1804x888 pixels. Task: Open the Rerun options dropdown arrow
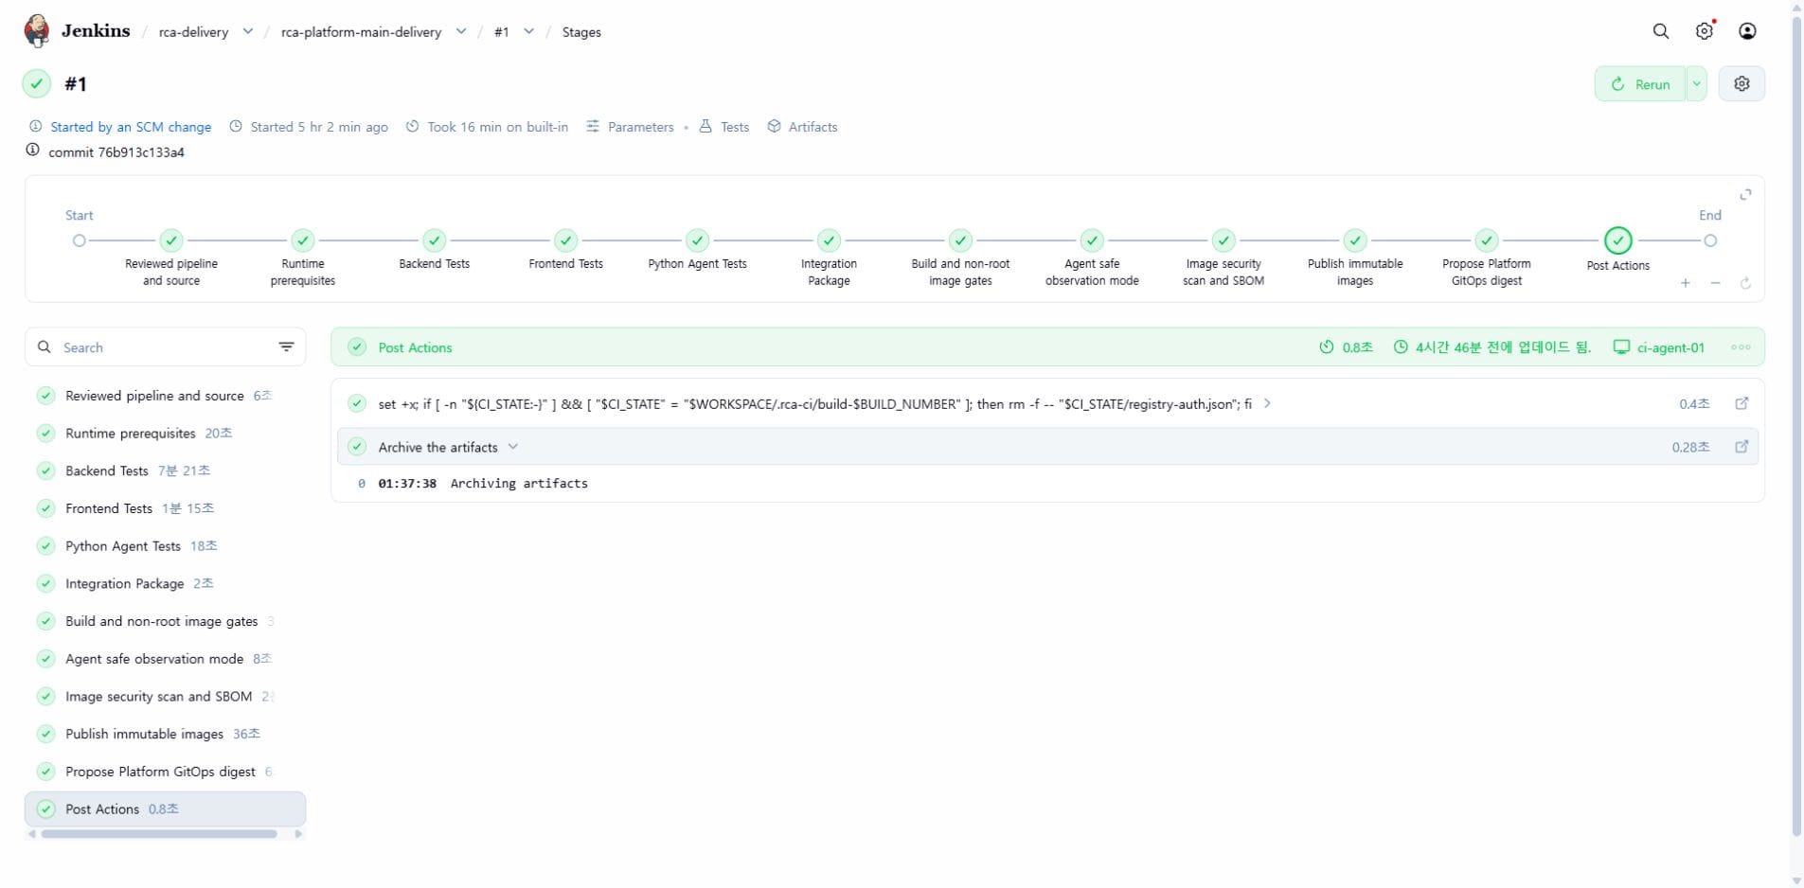point(1696,83)
